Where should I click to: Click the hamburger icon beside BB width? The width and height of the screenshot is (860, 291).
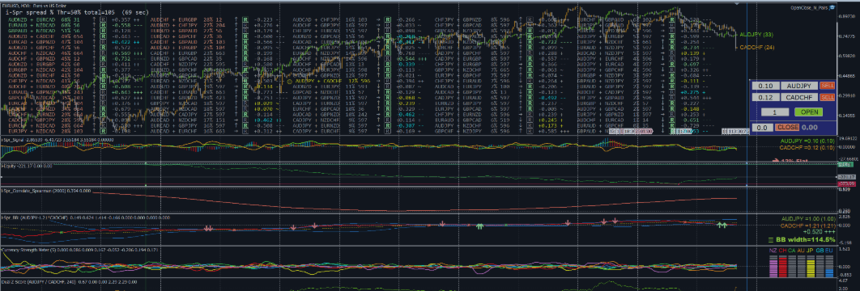770,239
